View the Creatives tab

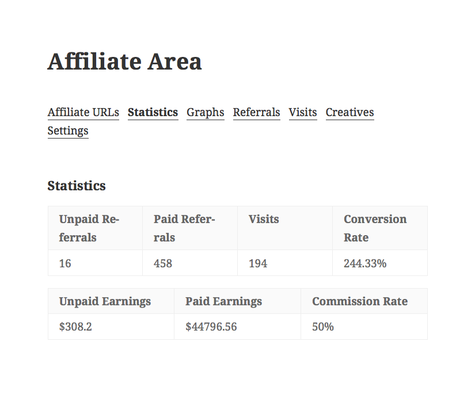349,112
